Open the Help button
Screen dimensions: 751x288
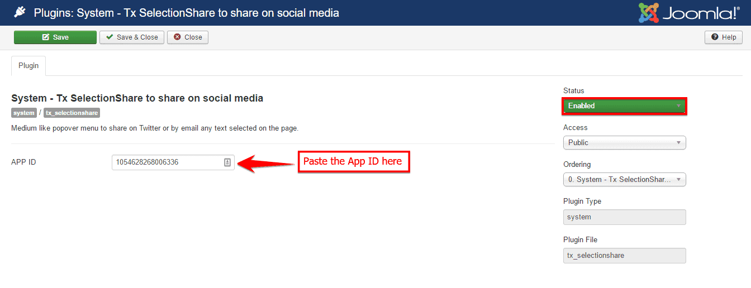pyautogui.click(x=724, y=37)
